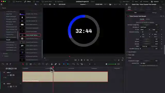
Task: Open the Expo easing dropdown
Action: 155,30
